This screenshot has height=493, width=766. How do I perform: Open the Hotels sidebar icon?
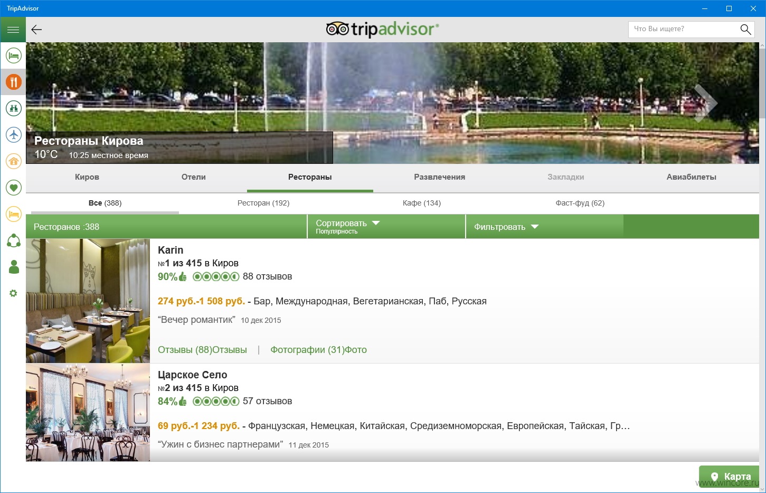coord(13,55)
